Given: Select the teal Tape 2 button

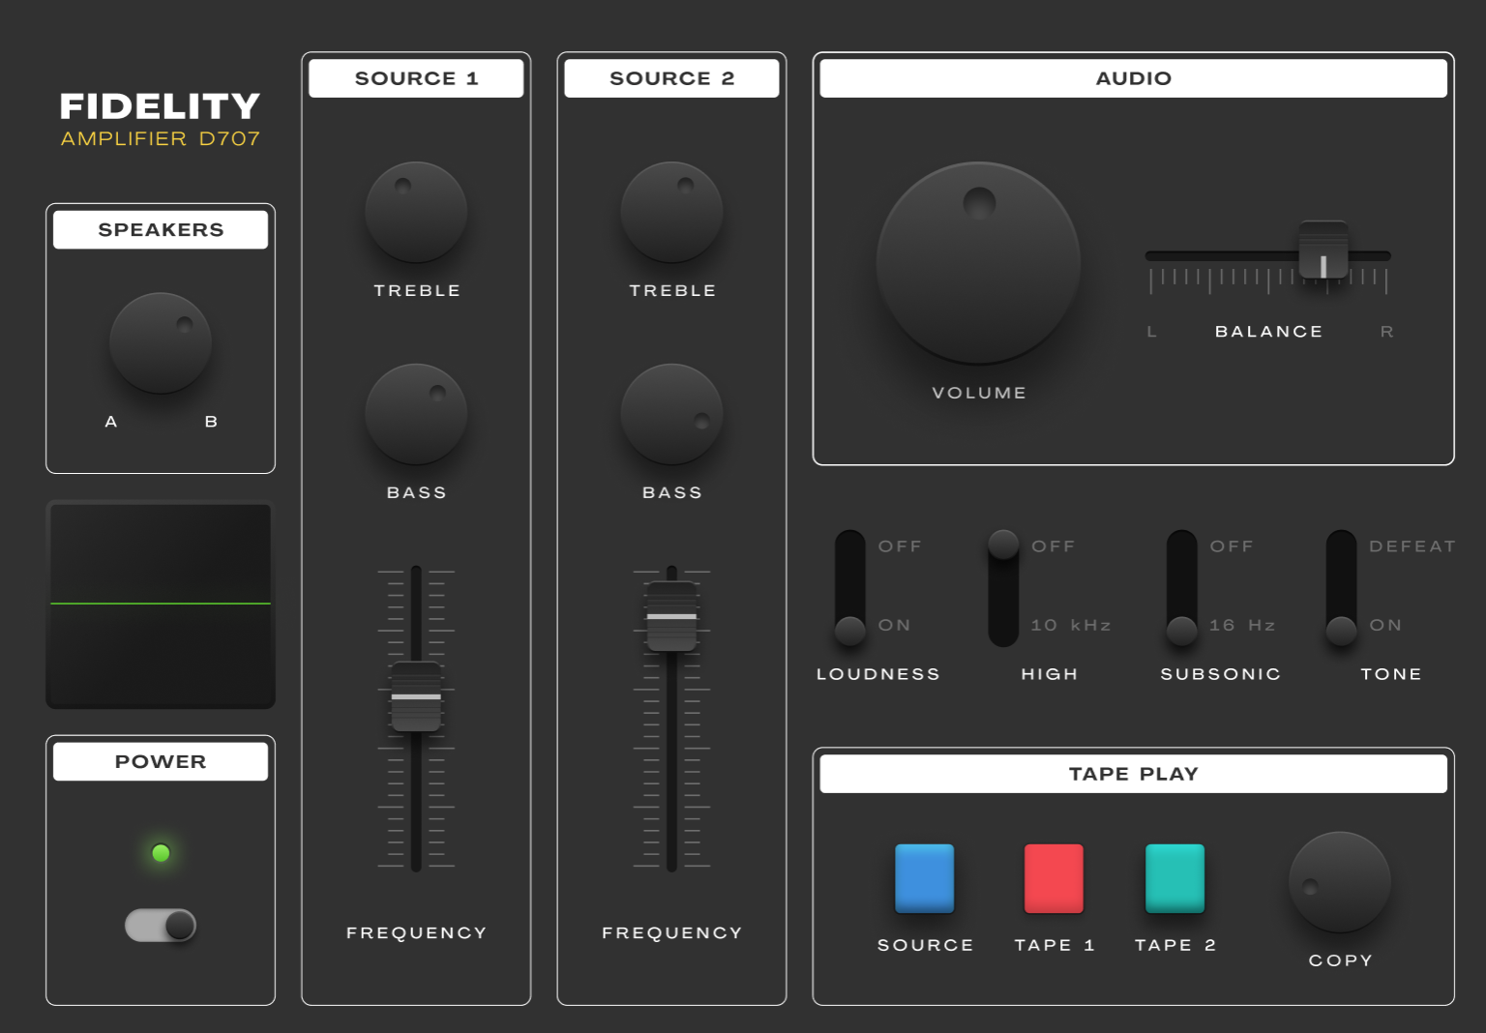Looking at the screenshot, I should pyautogui.click(x=1174, y=878).
